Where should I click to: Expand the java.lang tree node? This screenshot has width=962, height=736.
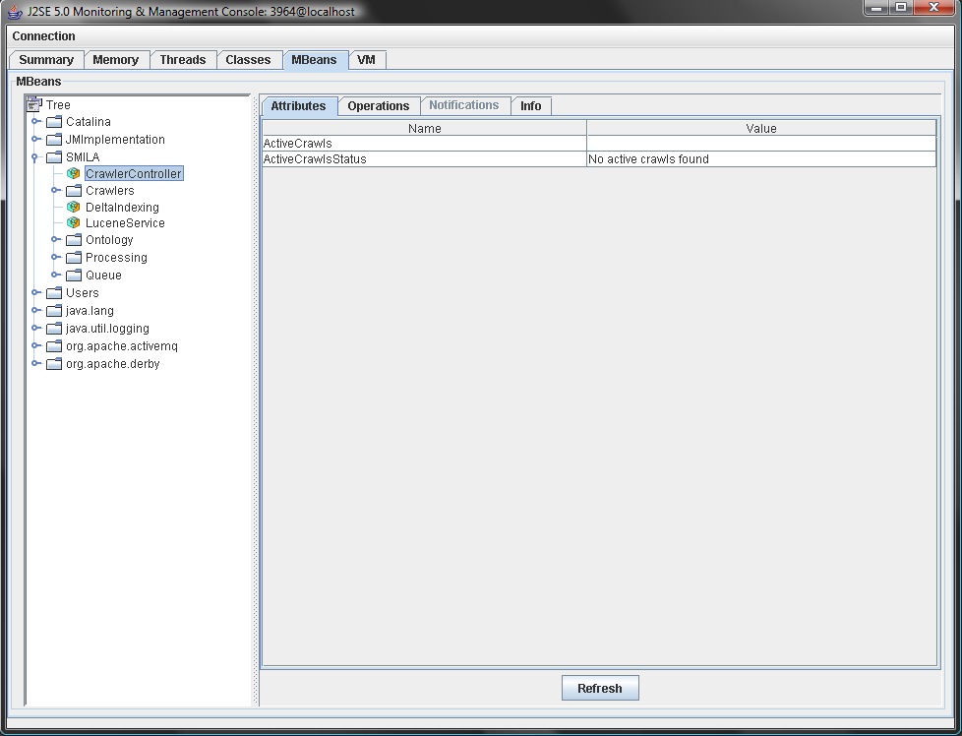pos(35,311)
